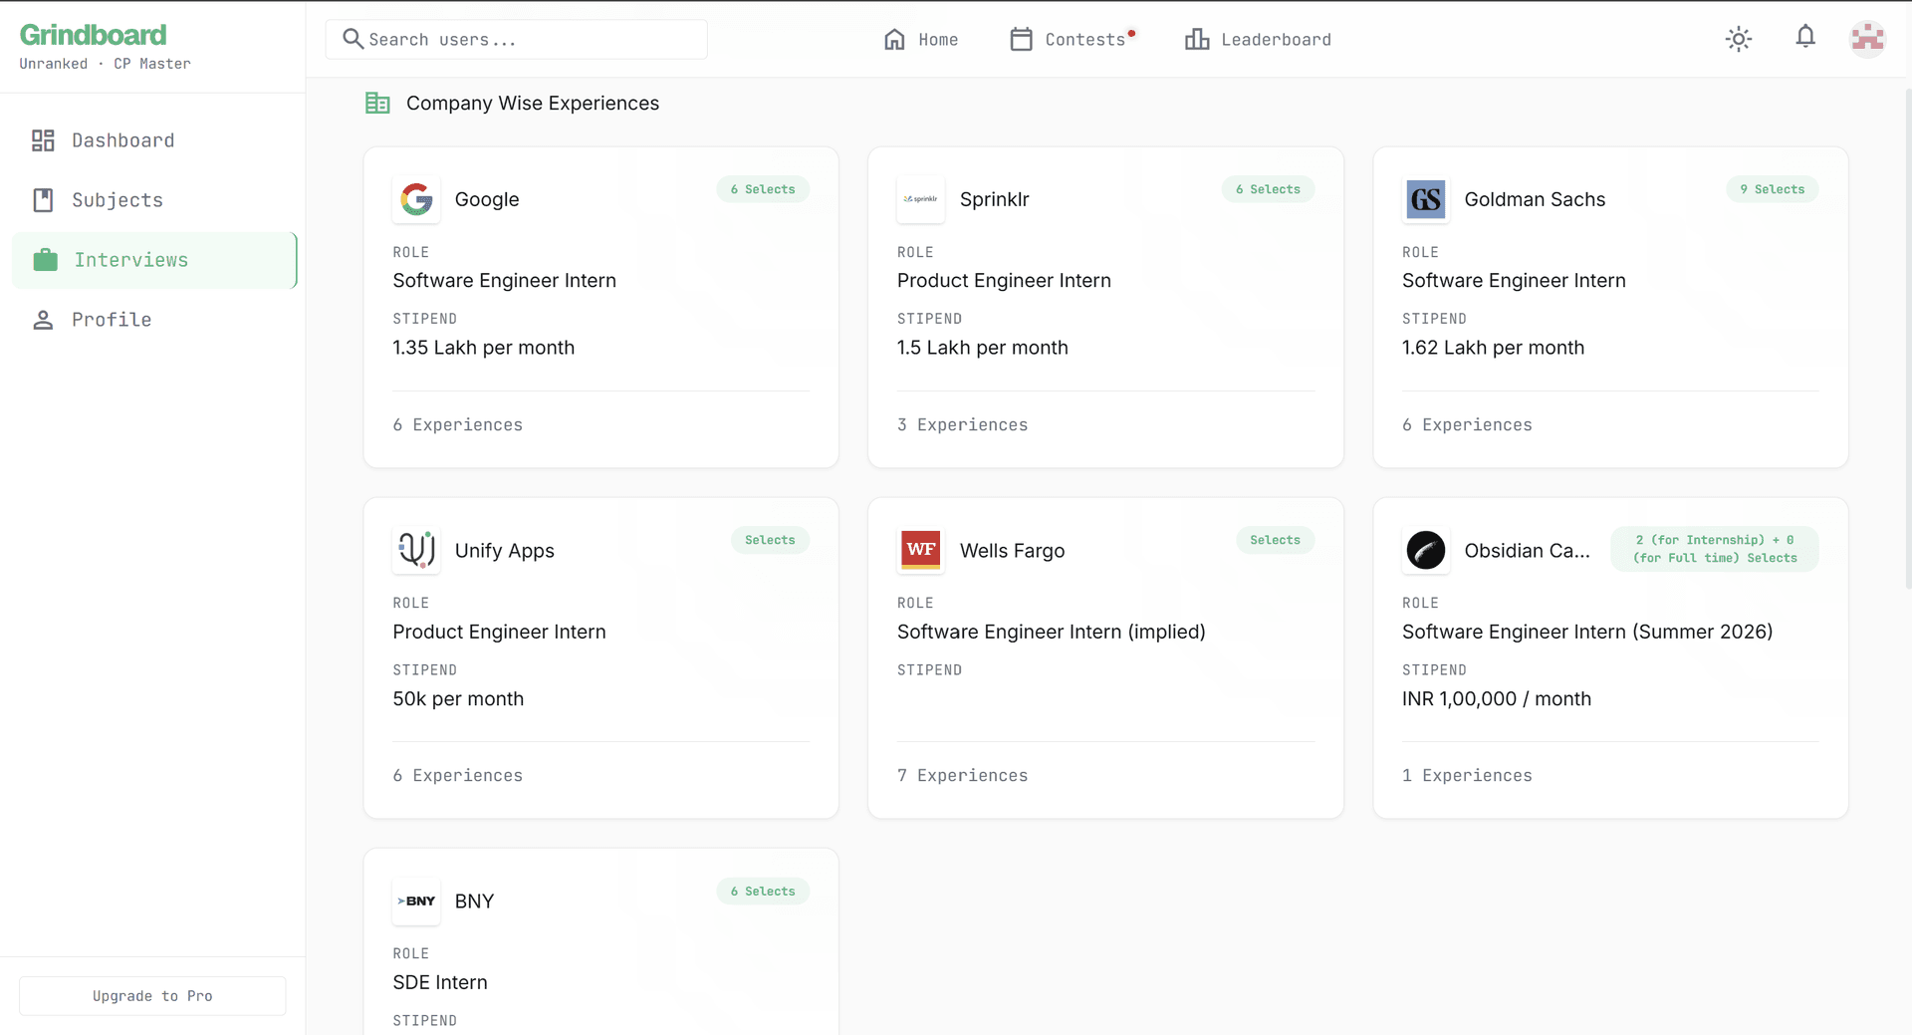The image size is (1912, 1035).
Task: Click the Leaderboard podium icon
Action: (x=1197, y=39)
